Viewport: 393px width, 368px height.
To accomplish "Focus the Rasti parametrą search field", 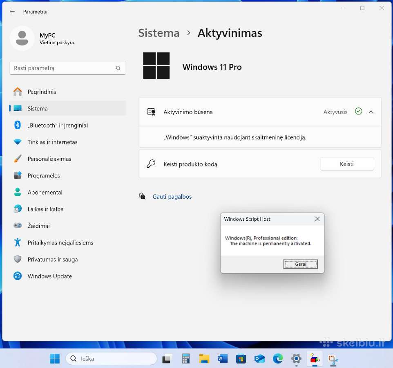I will [x=68, y=68].
